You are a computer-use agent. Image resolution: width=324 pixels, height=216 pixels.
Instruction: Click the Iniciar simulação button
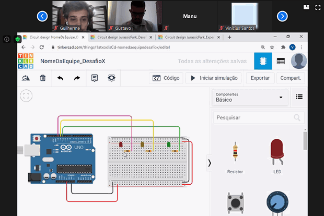(x=213, y=78)
